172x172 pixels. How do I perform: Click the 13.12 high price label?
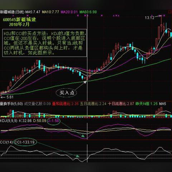point(149,18)
